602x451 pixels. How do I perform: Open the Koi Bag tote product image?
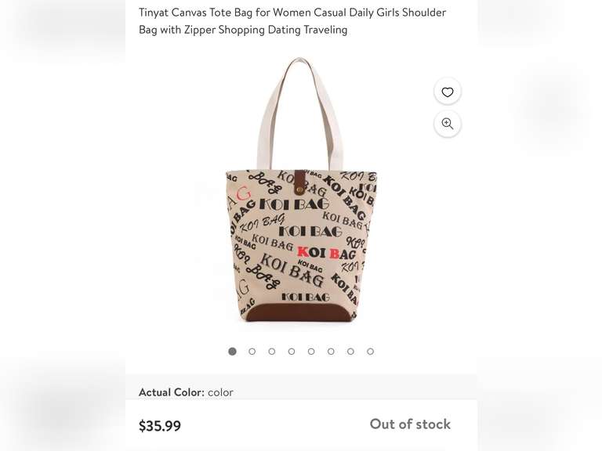pyautogui.click(x=301, y=189)
